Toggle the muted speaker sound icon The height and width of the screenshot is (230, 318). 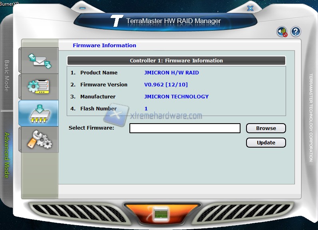(282, 32)
